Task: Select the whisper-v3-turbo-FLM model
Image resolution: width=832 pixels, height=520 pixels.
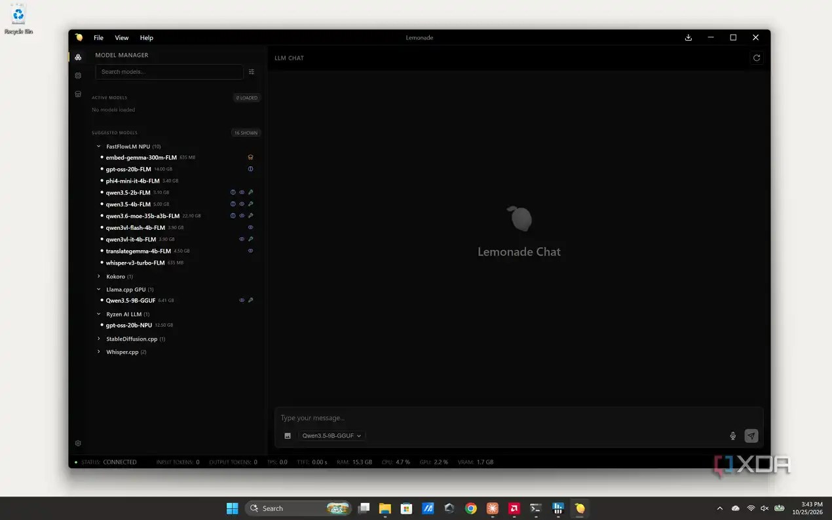Action: pos(136,263)
